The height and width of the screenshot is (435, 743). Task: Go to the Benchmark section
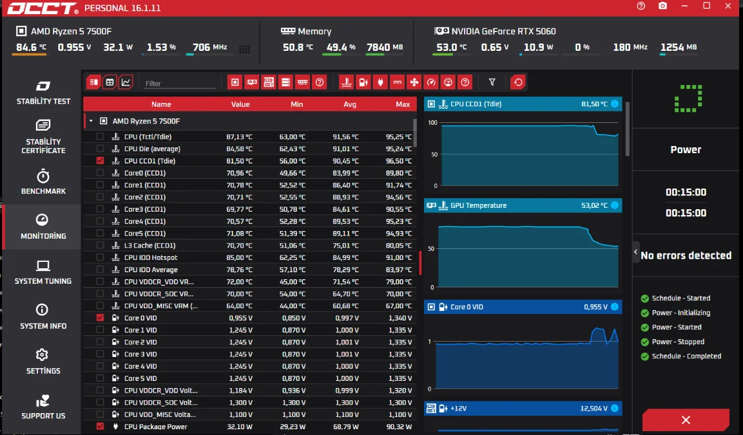tap(43, 181)
